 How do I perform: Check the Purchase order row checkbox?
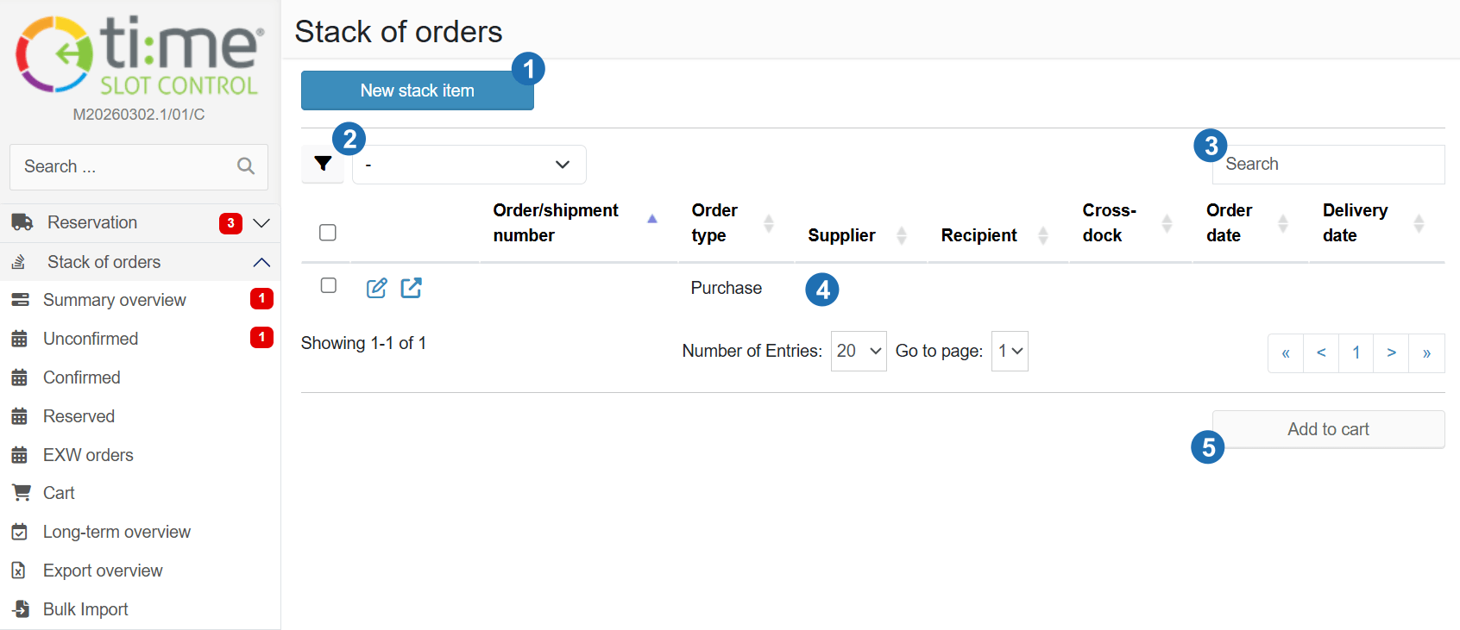(329, 285)
